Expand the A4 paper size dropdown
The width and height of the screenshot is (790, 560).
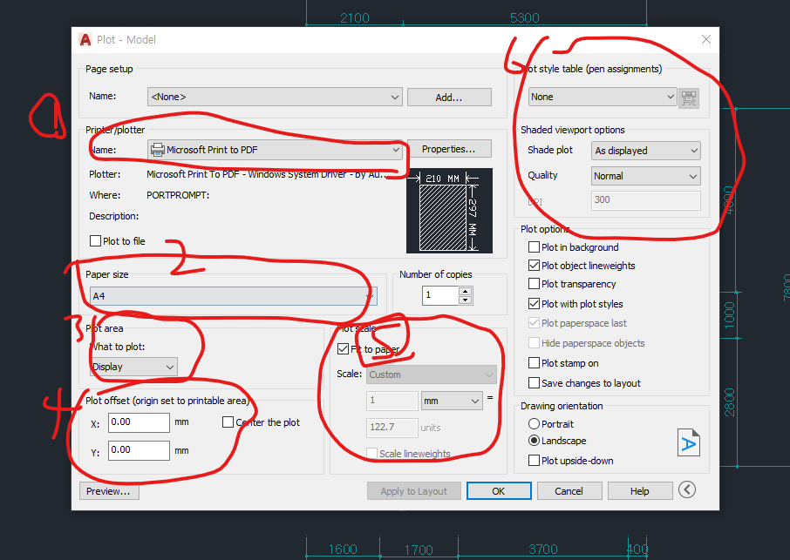pos(234,296)
